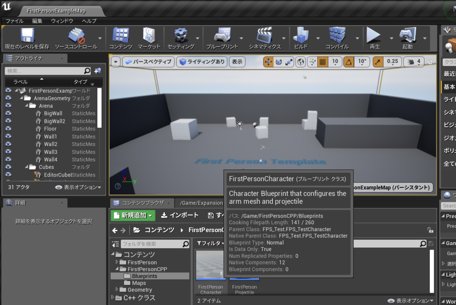Open scale snap value 0.25 dropdown

[x=393, y=62]
